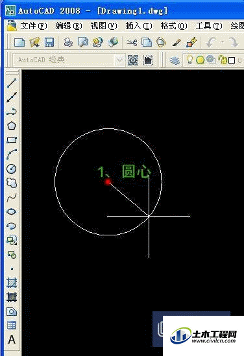Toggle the layer lock padlock

tap(223, 60)
